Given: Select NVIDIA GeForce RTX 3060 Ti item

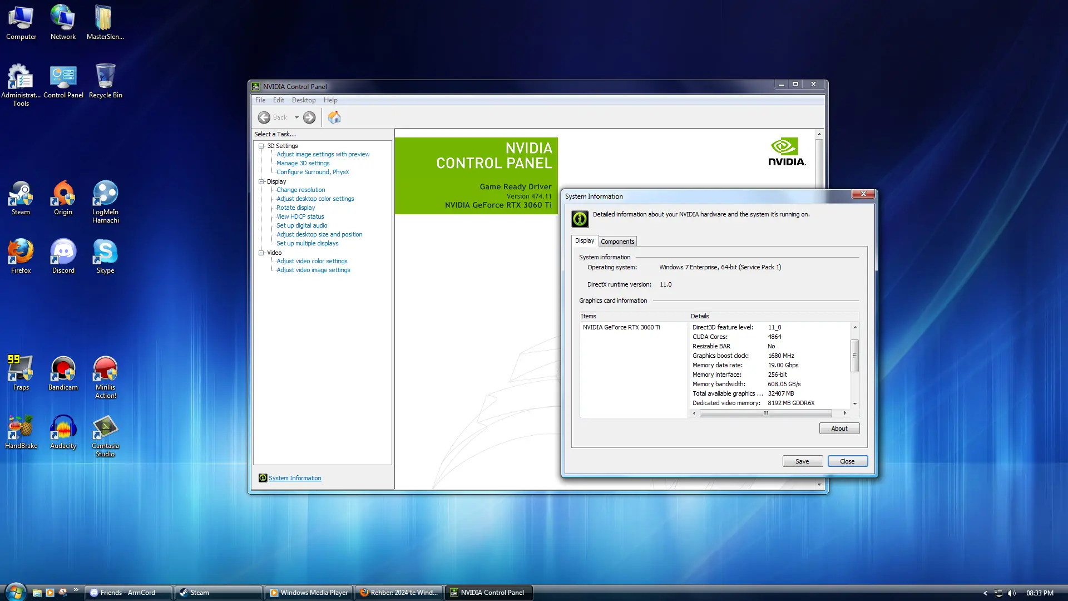Looking at the screenshot, I should [621, 327].
